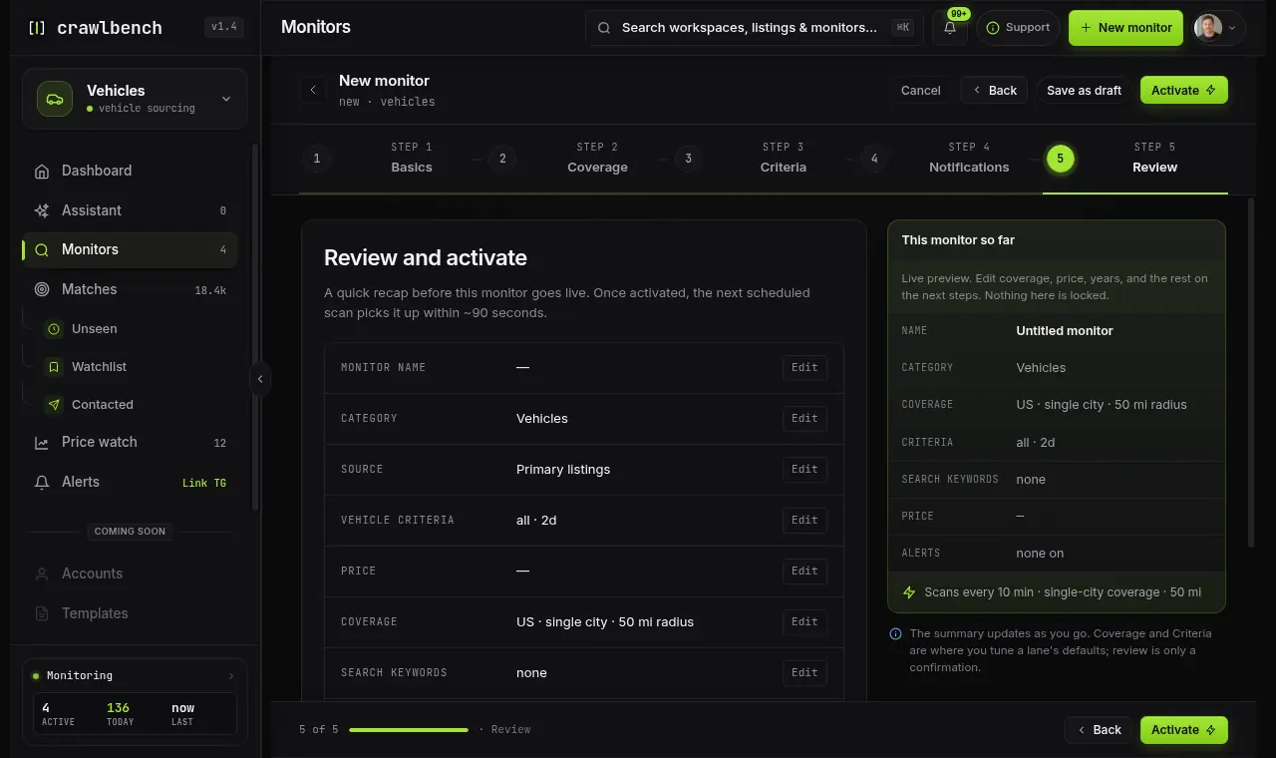This screenshot has width=1276, height=758.
Task: Edit the Vehicle Criteria row
Action: [804, 521]
